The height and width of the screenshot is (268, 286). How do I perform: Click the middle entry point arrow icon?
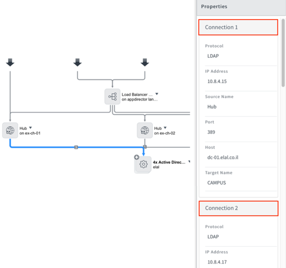[x=77, y=62]
